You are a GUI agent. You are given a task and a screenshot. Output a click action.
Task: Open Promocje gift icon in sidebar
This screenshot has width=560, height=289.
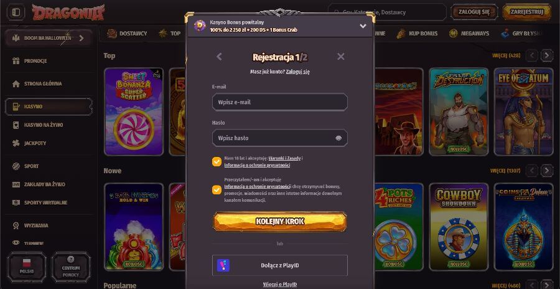pyautogui.click(x=16, y=61)
